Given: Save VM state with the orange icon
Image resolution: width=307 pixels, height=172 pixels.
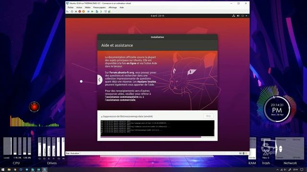Looking at the screenshot, I should [83, 11].
